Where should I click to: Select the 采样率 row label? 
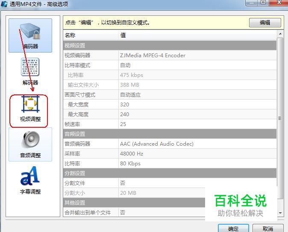[72, 153]
